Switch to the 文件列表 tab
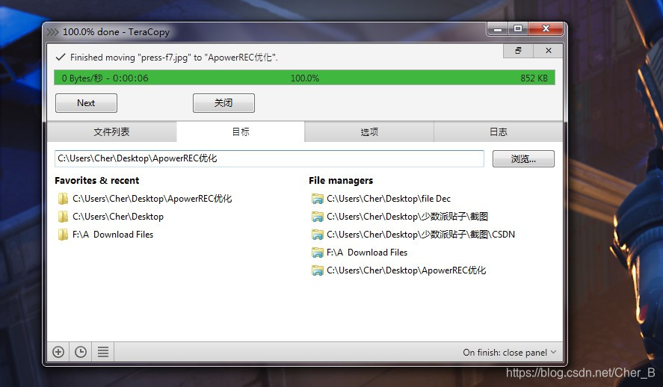 pos(111,131)
